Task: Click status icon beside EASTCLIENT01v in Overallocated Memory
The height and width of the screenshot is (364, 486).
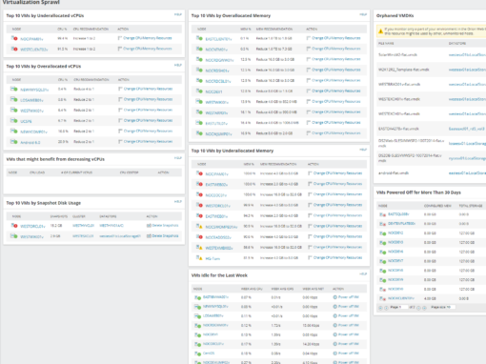Action: coord(199,38)
